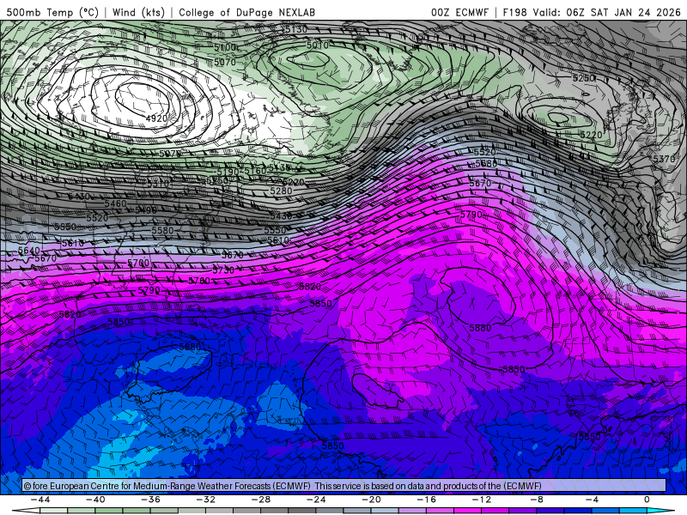Click the -28 color scale label

point(261,500)
